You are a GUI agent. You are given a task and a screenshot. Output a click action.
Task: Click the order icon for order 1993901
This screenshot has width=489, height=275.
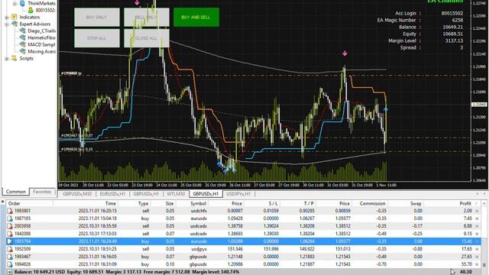[10, 211]
